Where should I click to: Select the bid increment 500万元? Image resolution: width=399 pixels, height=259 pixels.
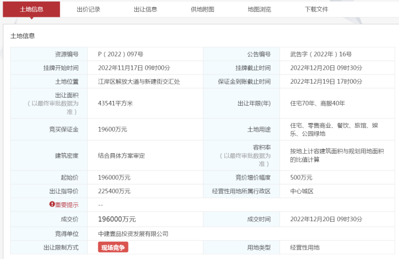[x=301, y=178]
